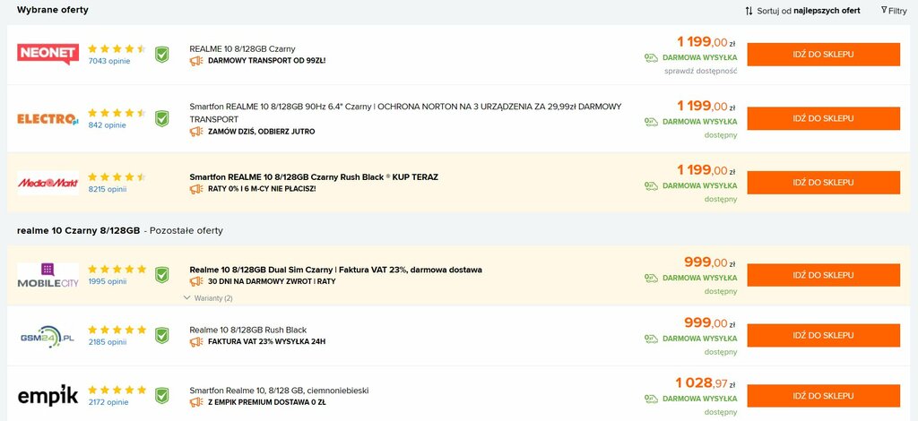
Task: Click 'sprawdź dostępność' under NEONET price
Action: click(x=700, y=71)
